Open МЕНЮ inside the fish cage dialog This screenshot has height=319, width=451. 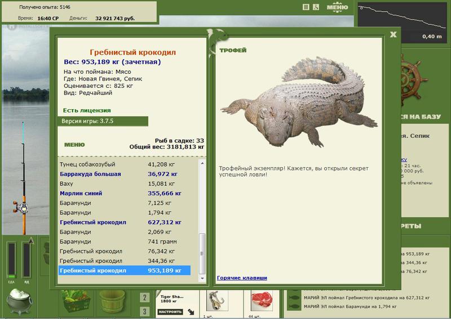(74, 145)
